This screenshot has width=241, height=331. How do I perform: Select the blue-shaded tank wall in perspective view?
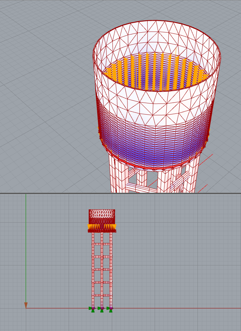(154, 146)
